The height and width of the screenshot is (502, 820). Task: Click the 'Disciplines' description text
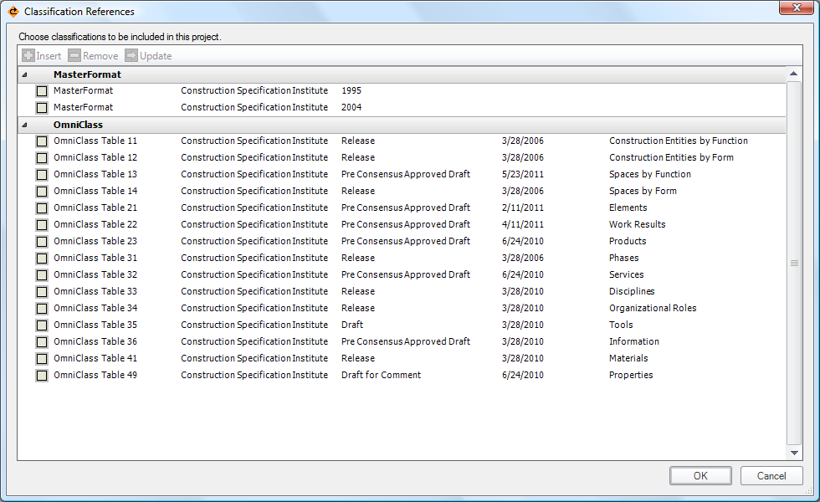click(632, 292)
